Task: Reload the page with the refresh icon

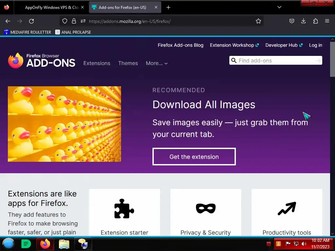Action: (31, 21)
